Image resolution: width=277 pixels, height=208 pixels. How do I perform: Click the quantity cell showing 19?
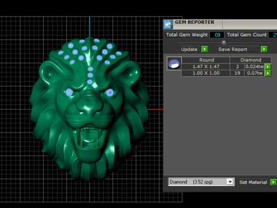pos(237,73)
